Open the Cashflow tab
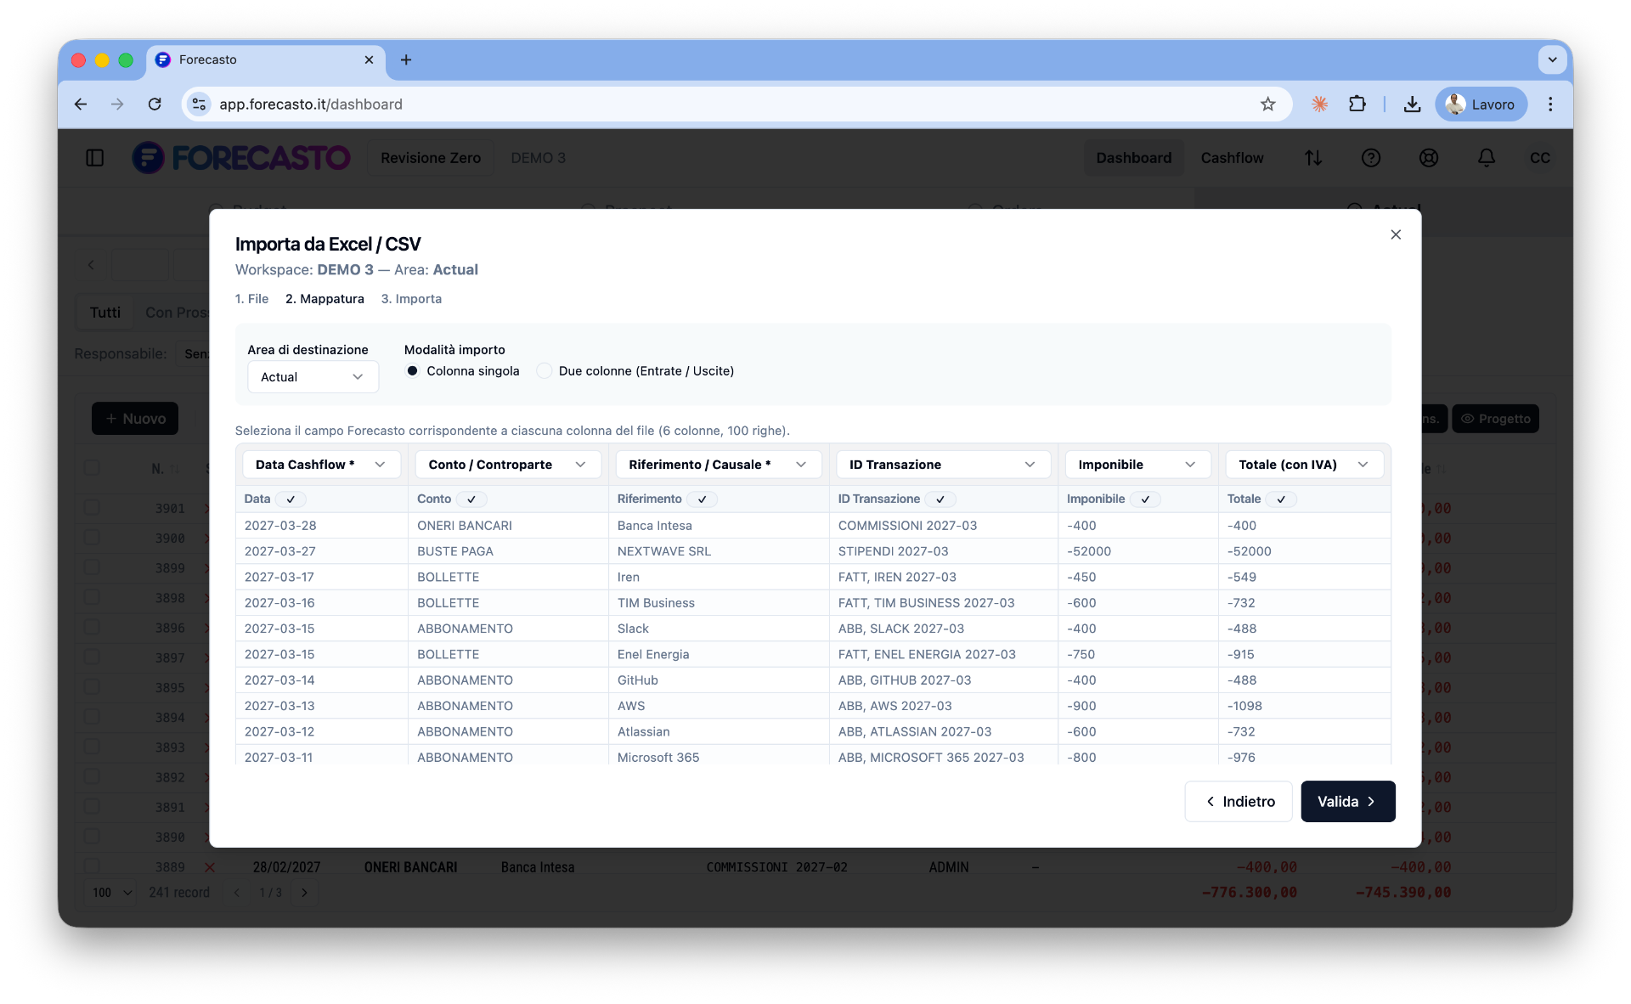This screenshot has width=1631, height=1004. pos(1231,158)
